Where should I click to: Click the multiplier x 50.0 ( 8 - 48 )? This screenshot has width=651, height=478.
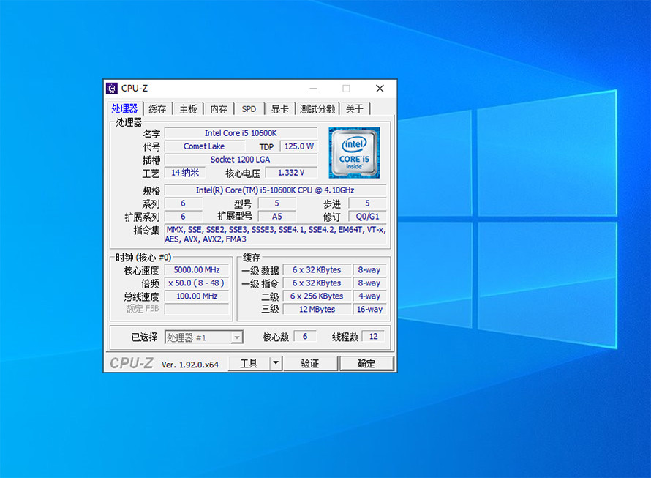click(197, 283)
